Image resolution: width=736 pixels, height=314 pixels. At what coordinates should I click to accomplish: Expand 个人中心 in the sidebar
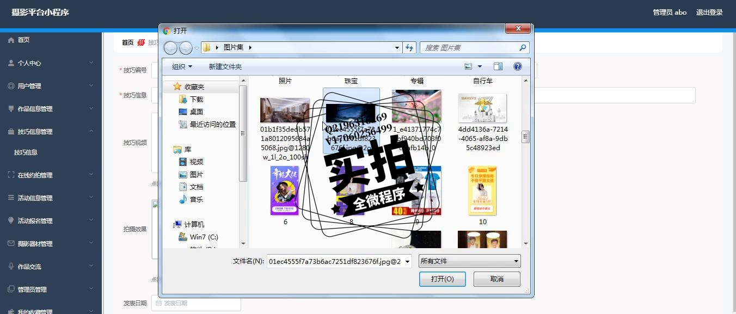[x=51, y=63]
